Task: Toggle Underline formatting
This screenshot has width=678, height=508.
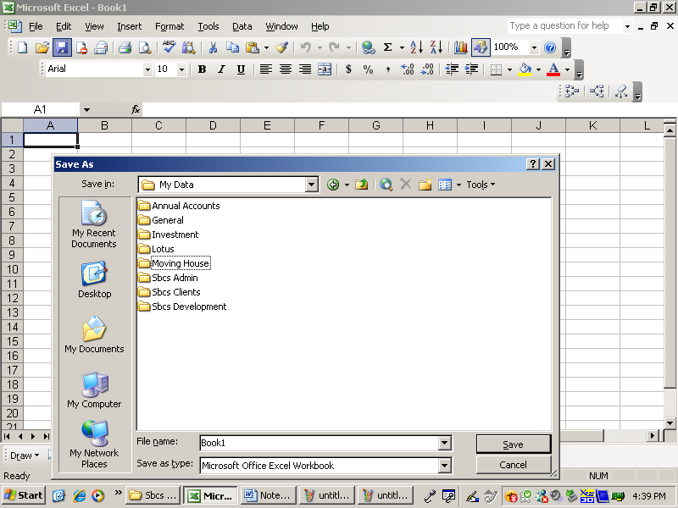Action: click(x=241, y=69)
